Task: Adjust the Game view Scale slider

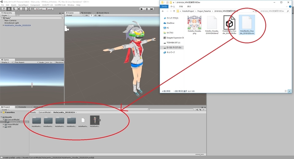Action: (x=47, y=62)
